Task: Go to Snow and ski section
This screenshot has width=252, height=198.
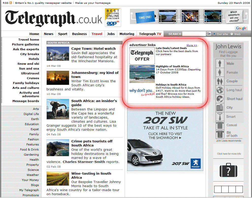Action: point(28,64)
